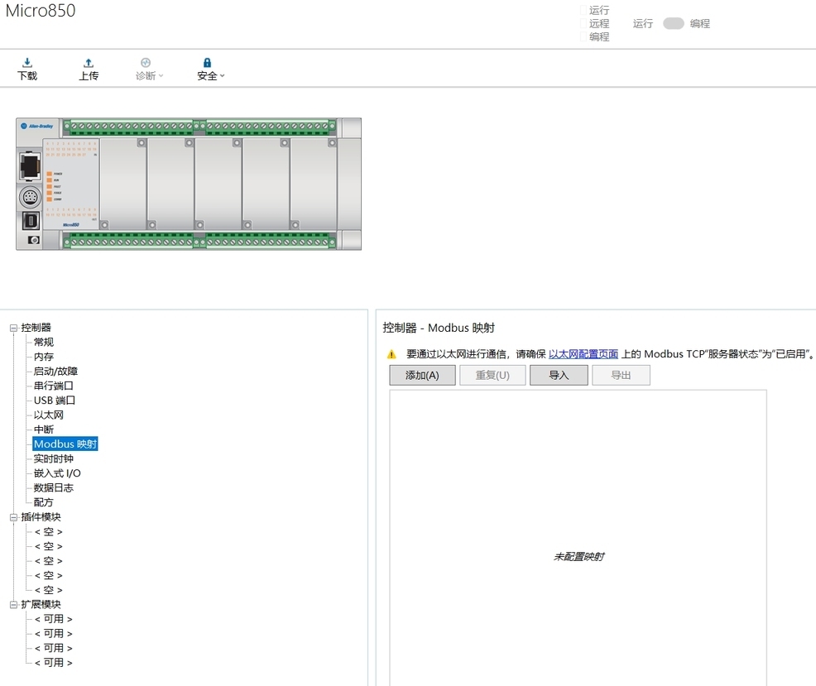Collapse the 扩展模块 tree node
Screen dimensions: 816x686
point(13,605)
